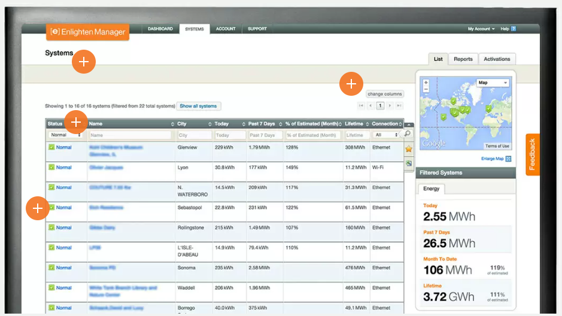The image size is (562, 316).
Task: Focus the Name filter field
Action: [130, 135]
